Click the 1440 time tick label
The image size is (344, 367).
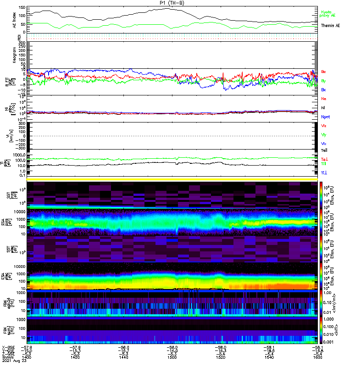(123, 357)
